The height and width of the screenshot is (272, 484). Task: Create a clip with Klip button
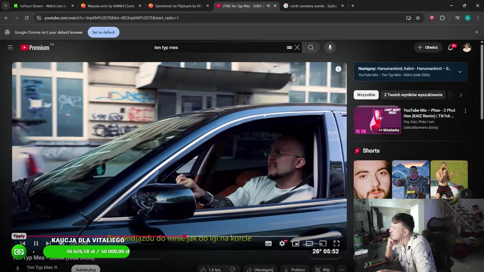[x=323, y=270]
